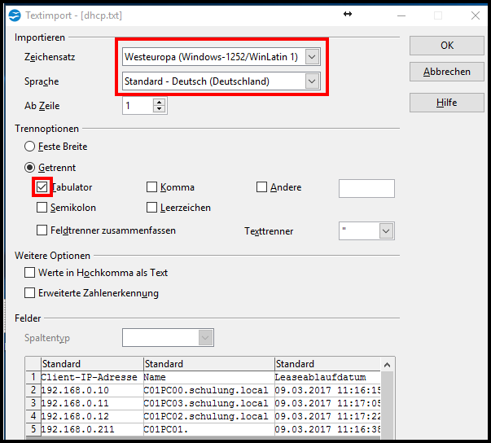This screenshot has height=443, width=491.
Task: Check the Andere separator option
Action: [x=261, y=187]
